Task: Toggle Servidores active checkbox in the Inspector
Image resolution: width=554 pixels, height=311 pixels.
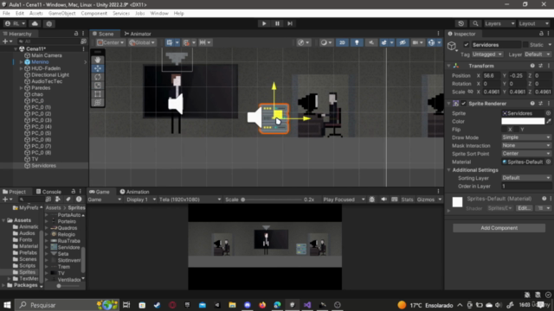Action: [x=466, y=45]
